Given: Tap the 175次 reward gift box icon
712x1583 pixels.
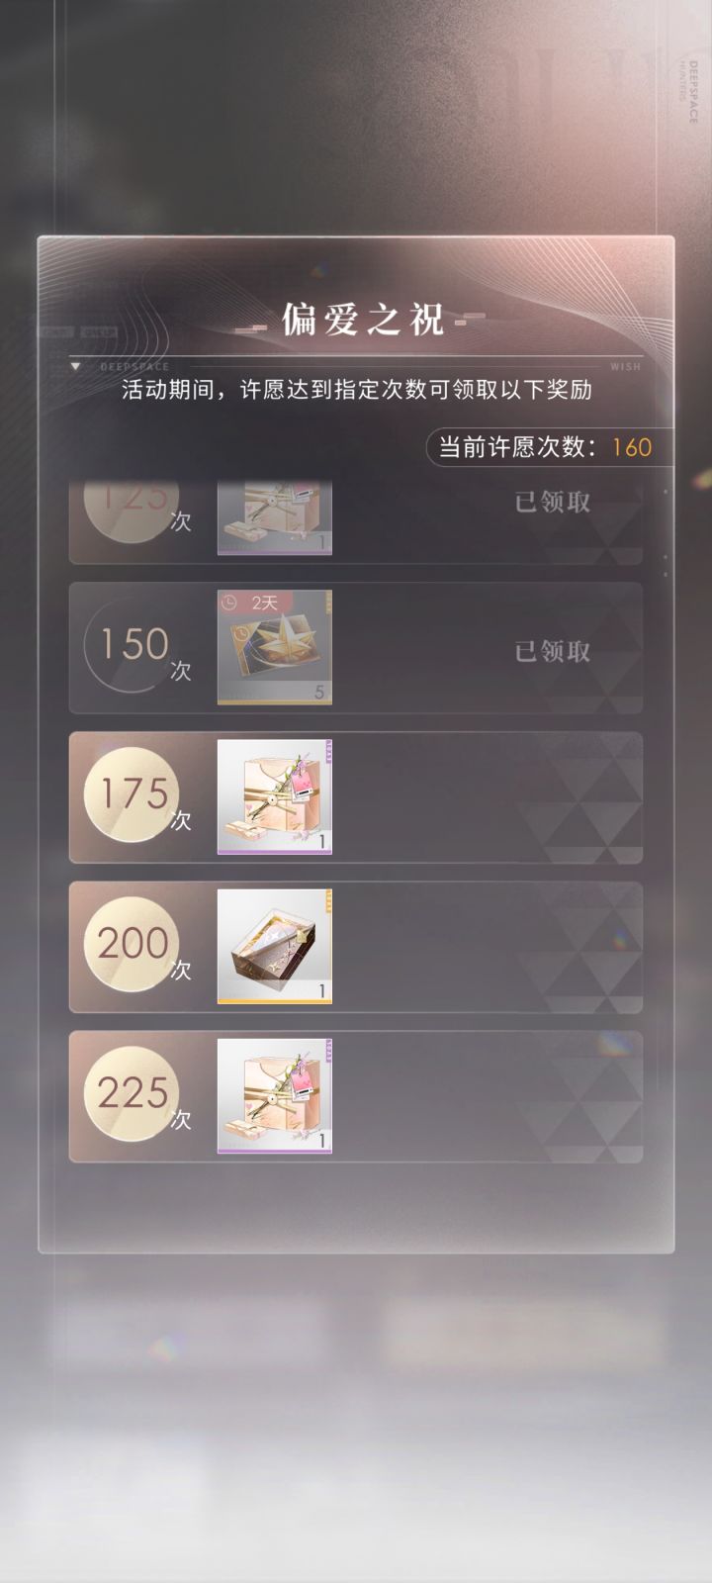Looking at the screenshot, I should (275, 796).
